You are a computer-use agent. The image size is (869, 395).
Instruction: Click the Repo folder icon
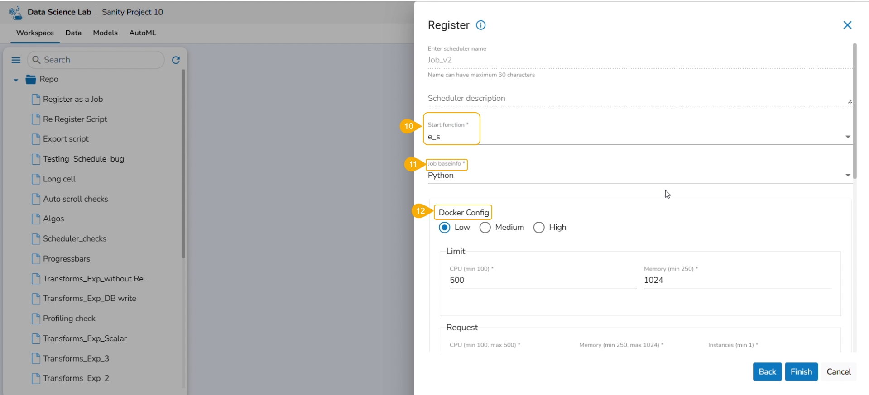pos(31,80)
